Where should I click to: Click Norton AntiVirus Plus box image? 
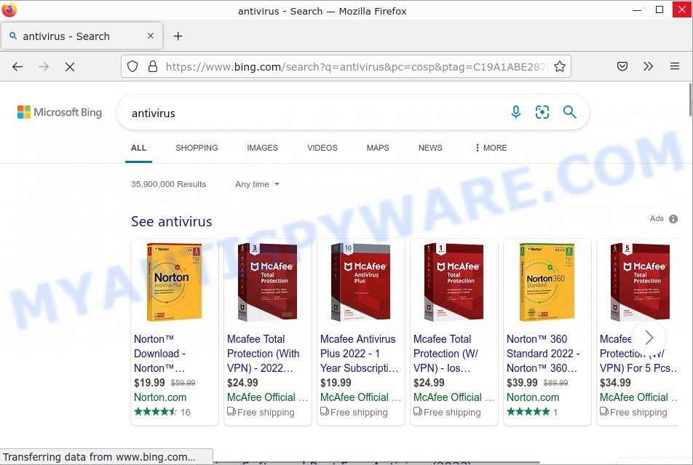(174, 282)
